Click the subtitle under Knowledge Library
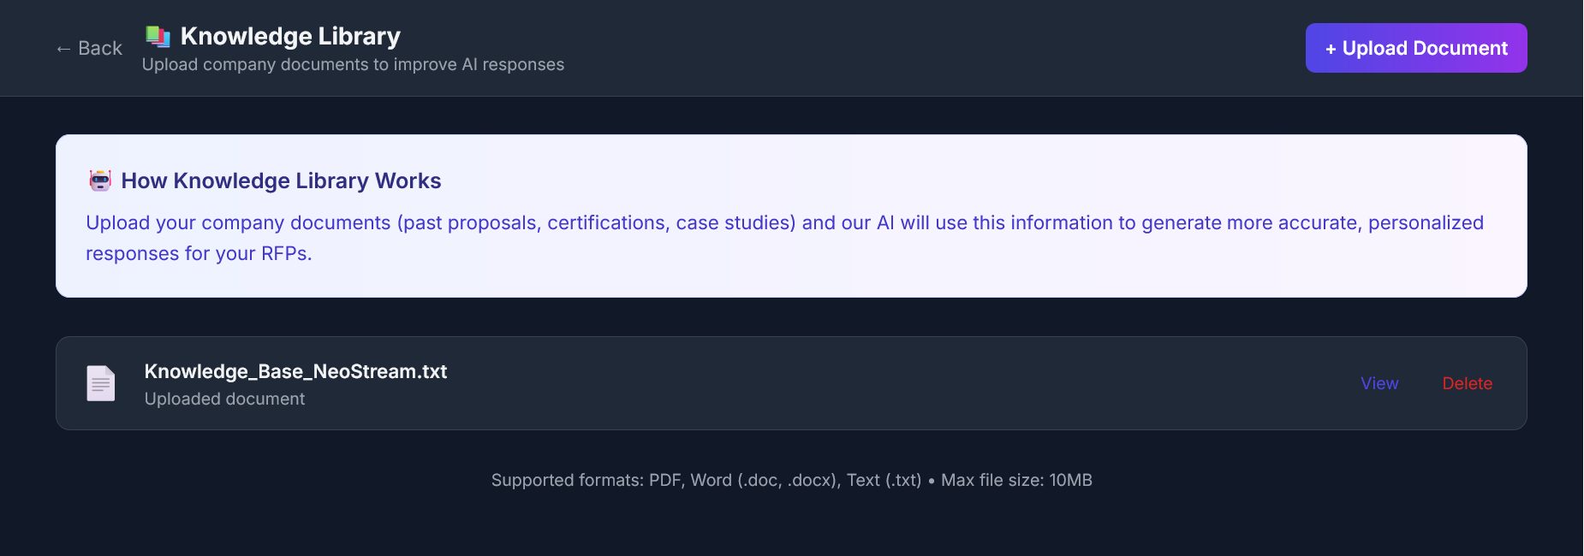The image size is (1584, 556). coord(353,64)
